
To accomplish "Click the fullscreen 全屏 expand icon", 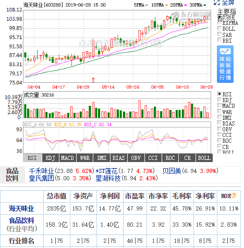I will coord(217,2).
